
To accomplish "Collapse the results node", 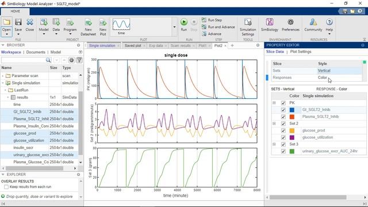I will point(7,97).
